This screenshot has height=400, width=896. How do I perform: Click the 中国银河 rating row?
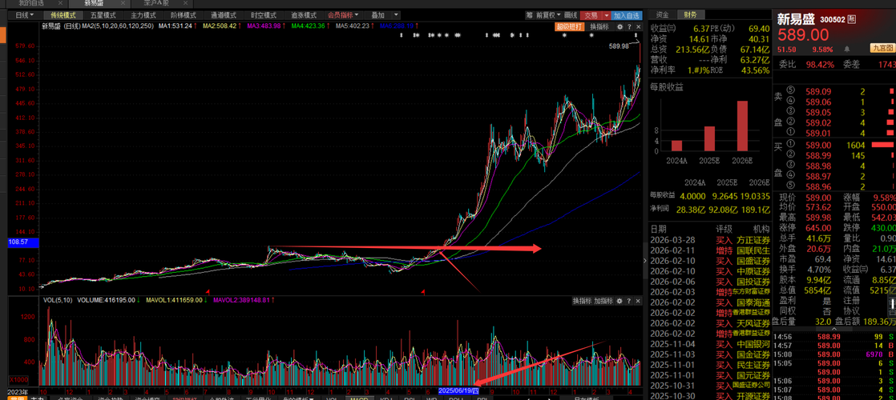710,344
